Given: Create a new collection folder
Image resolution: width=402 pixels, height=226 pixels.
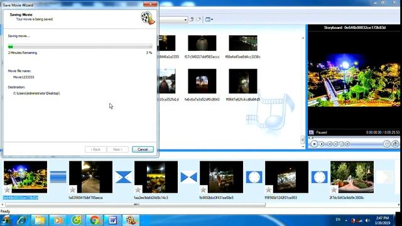Looking at the screenshot, I should coord(198,19).
